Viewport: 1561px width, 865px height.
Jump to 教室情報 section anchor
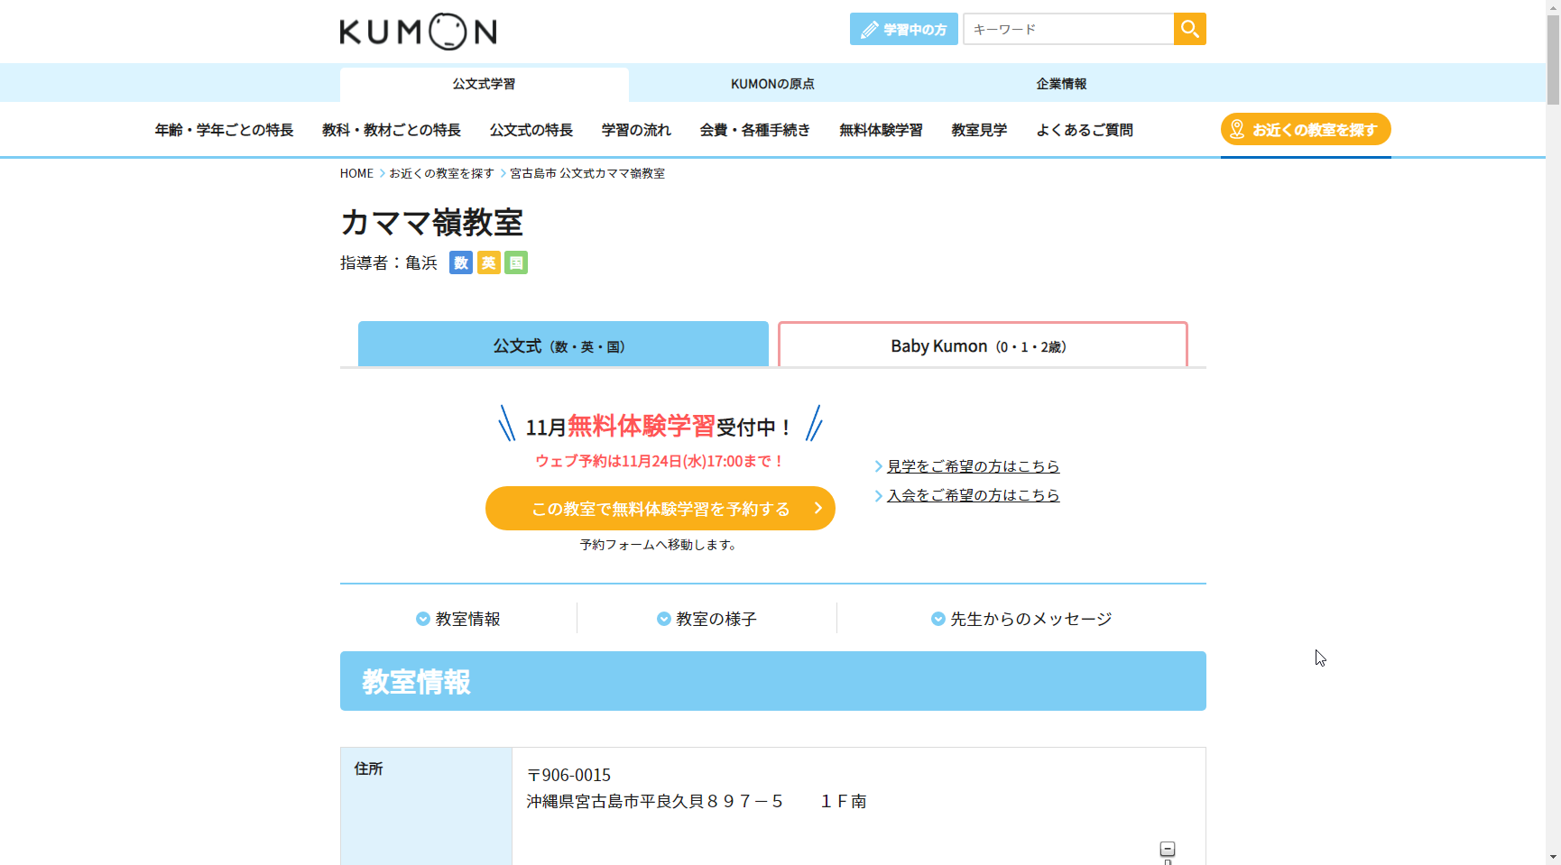[458, 619]
